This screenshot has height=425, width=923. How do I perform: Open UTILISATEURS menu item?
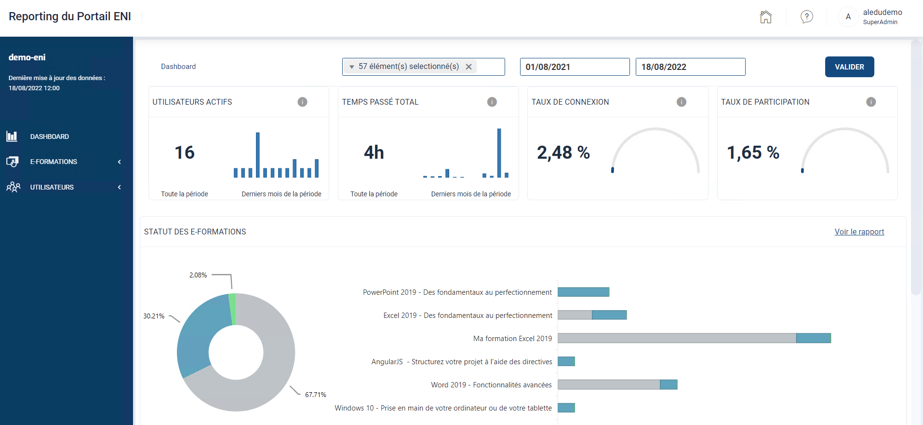coord(52,187)
